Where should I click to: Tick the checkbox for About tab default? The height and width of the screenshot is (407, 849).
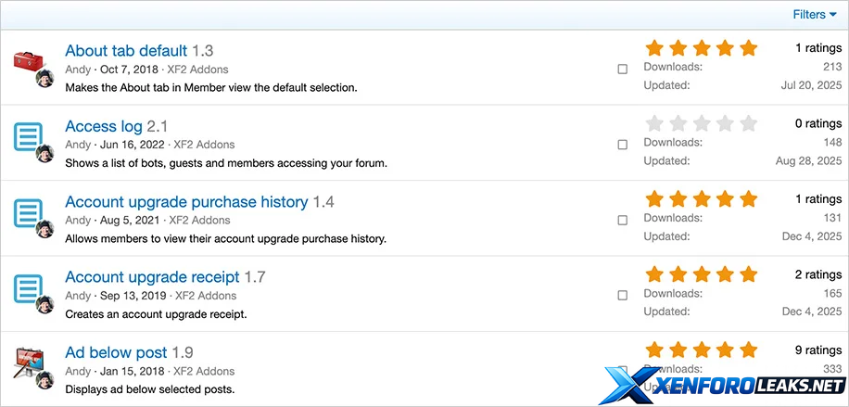pyautogui.click(x=623, y=70)
